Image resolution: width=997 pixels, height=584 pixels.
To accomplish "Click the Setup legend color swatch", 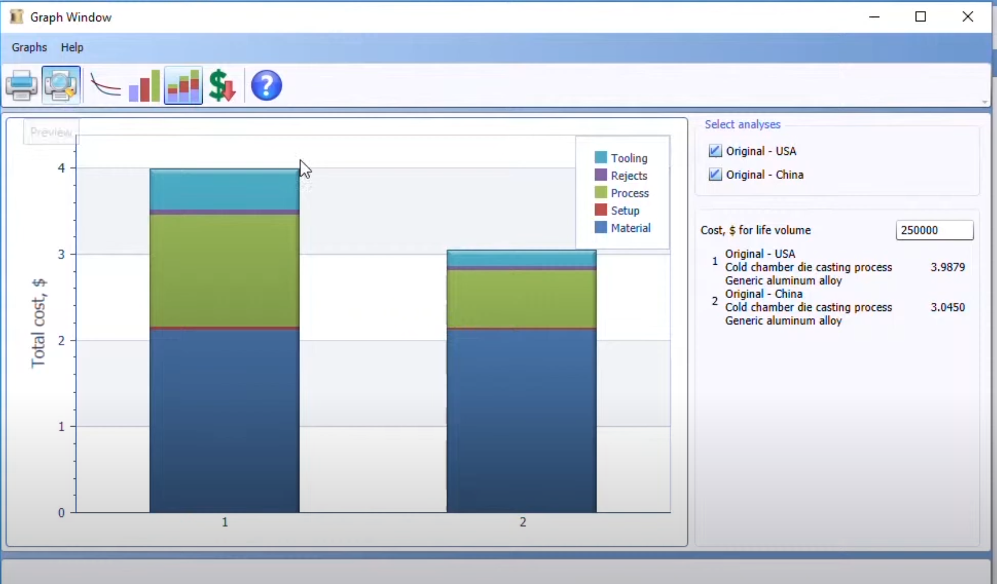I will pos(600,210).
